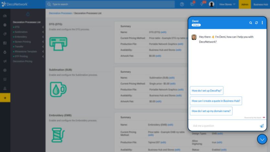Screen dimensions: 270x152
Task: Edit the Embroidery Status Enabled value
Action: point(223,150)
